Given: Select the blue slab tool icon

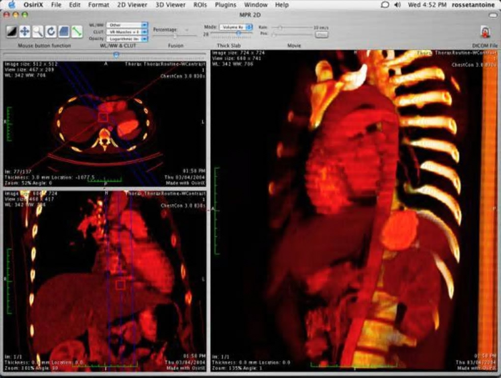Looking at the screenshot, I should pos(64,31).
